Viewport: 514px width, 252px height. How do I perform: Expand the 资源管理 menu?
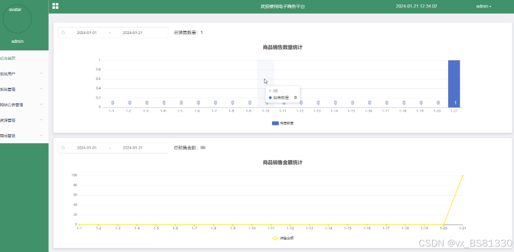[x=24, y=120]
